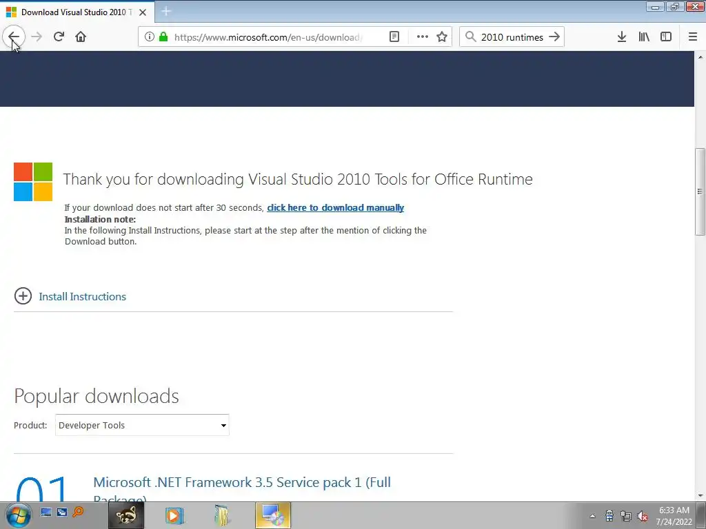The height and width of the screenshot is (529, 706).
Task: Click the Popular downloads heading
Action: coord(97,396)
